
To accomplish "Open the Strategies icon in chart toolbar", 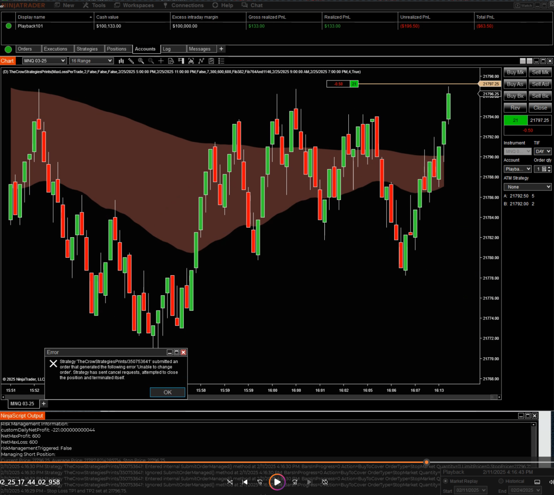I will [211, 61].
